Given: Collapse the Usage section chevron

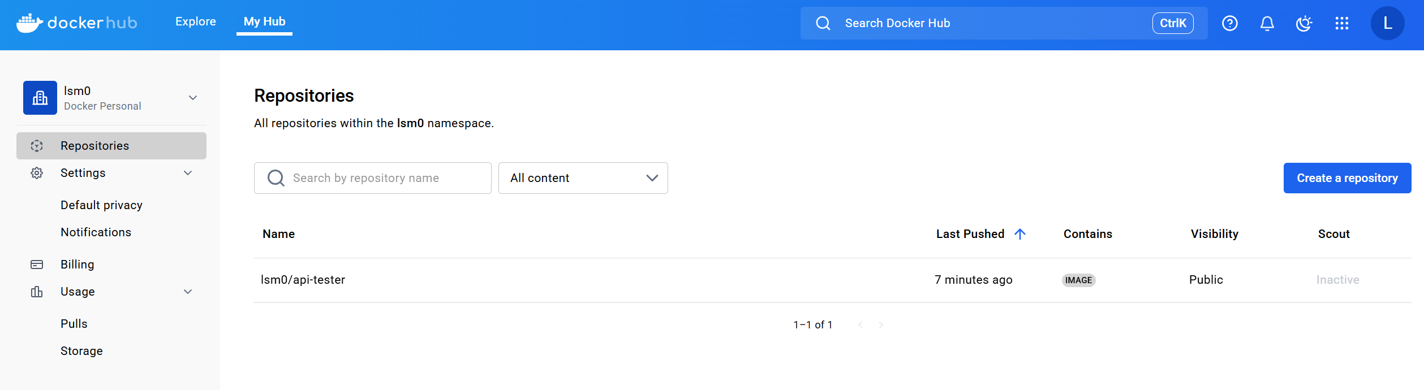Looking at the screenshot, I should click(x=188, y=292).
